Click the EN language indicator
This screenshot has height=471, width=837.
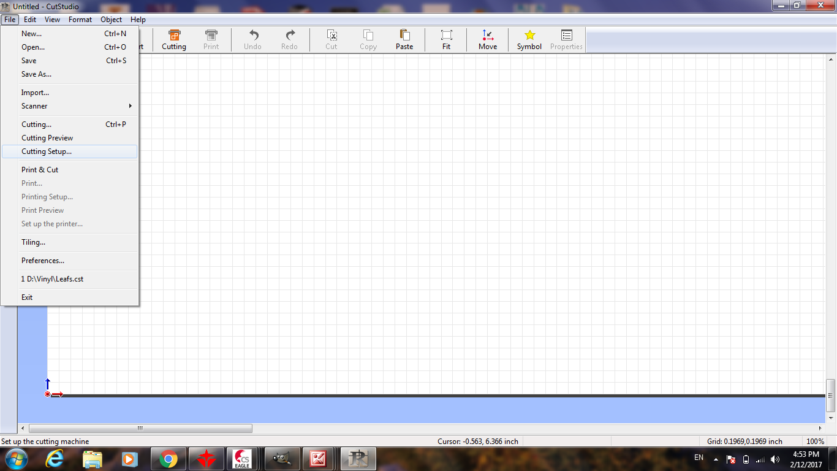[699, 458]
